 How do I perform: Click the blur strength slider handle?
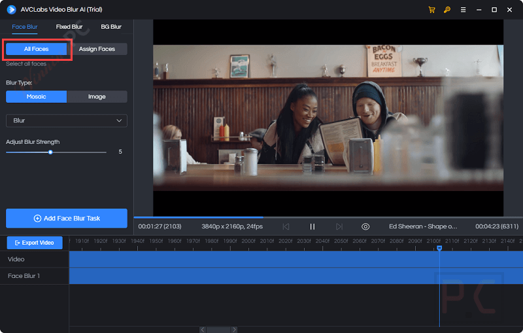[x=50, y=152]
